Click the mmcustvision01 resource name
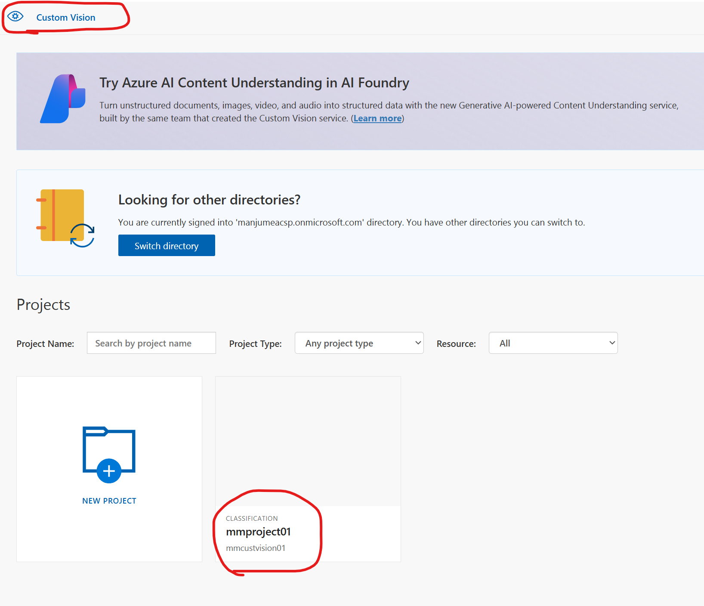This screenshot has width=704, height=606. click(x=256, y=548)
